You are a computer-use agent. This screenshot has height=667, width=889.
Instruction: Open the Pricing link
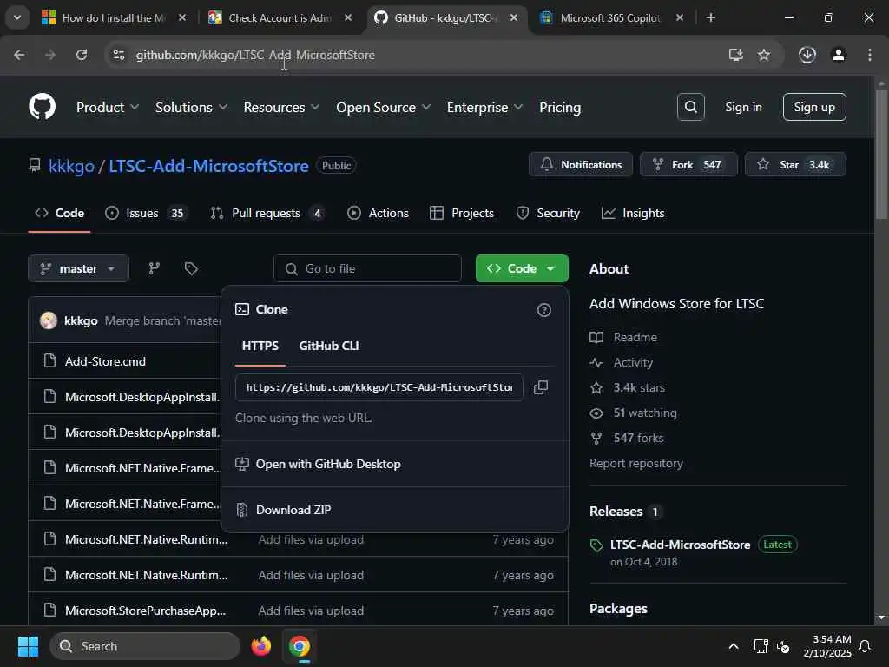[x=560, y=107]
